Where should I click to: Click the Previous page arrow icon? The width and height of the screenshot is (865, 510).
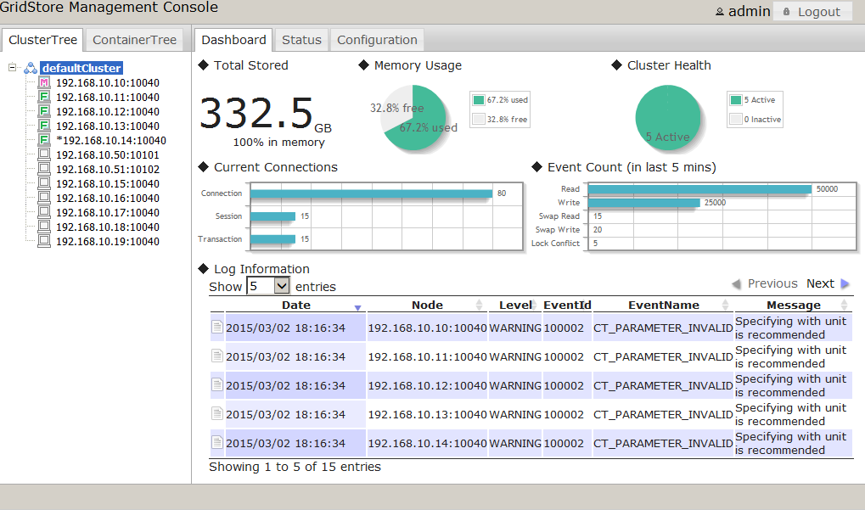[736, 284]
